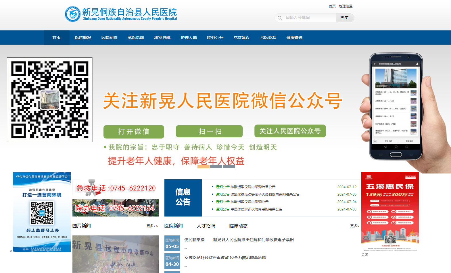Viewport: 451px width, 273px height.
Task: Open the 护理天地 navigation menu
Action: (x=189, y=38)
